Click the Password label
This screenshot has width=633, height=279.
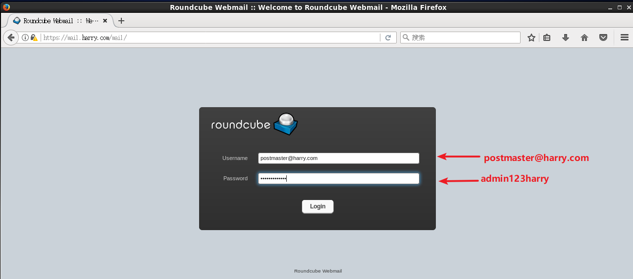tap(235, 178)
